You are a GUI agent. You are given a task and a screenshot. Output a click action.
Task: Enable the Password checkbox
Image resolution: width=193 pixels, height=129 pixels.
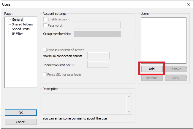coord(45,25)
